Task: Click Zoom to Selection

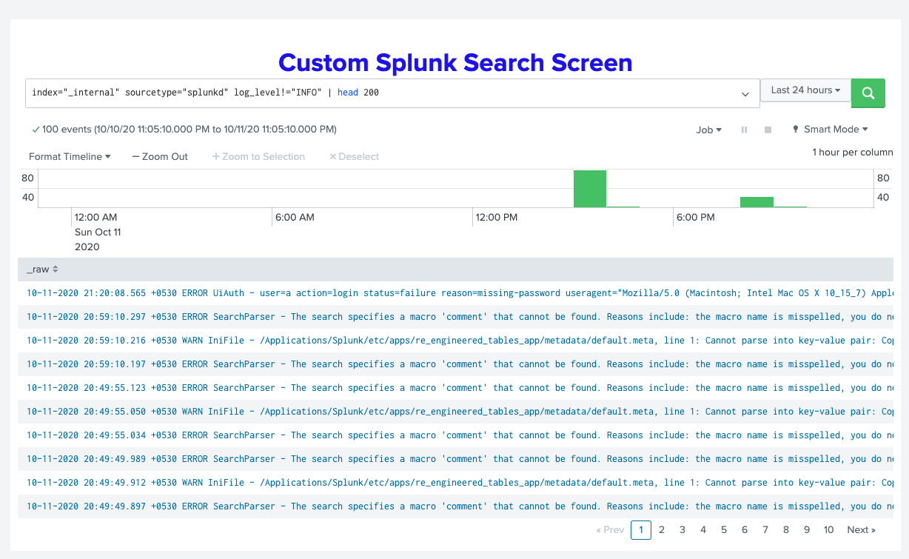Action: pos(258,157)
